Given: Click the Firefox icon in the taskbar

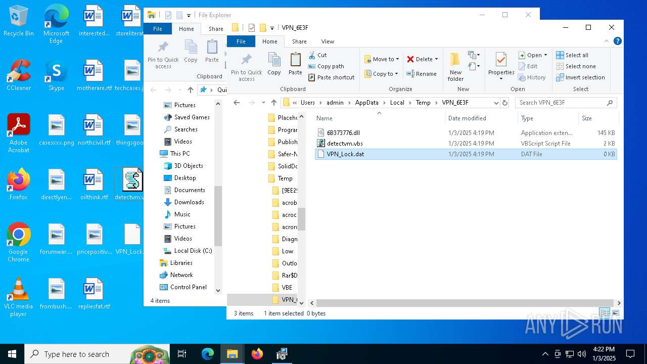Looking at the screenshot, I should point(257,354).
